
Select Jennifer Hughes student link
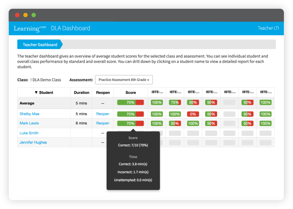click(x=33, y=142)
